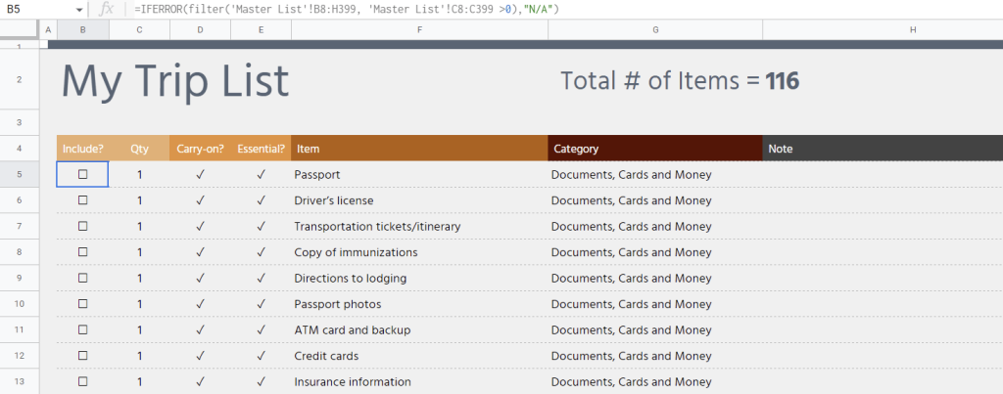
Task: Tick the Include checkbox for Driver's license
Action: (82, 200)
